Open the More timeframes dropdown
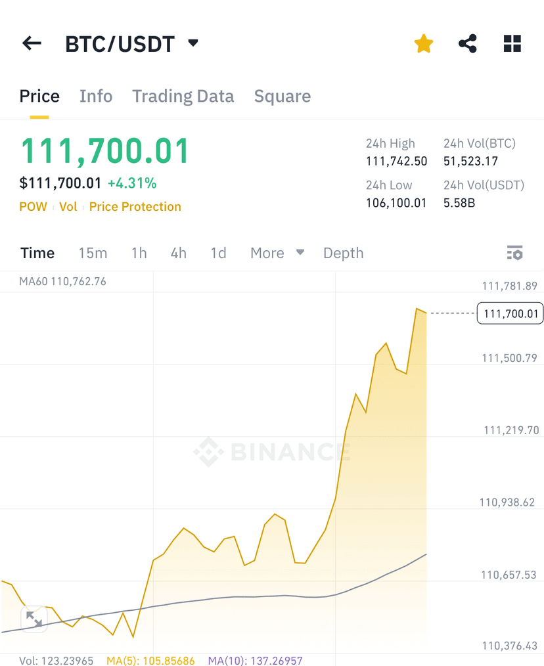This screenshot has width=544, height=666. click(x=277, y=253)
